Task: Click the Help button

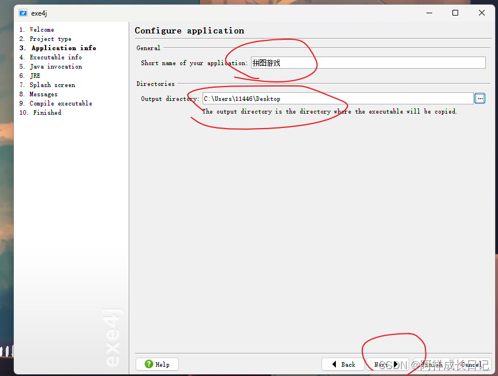Action: [x=157, y=364]
